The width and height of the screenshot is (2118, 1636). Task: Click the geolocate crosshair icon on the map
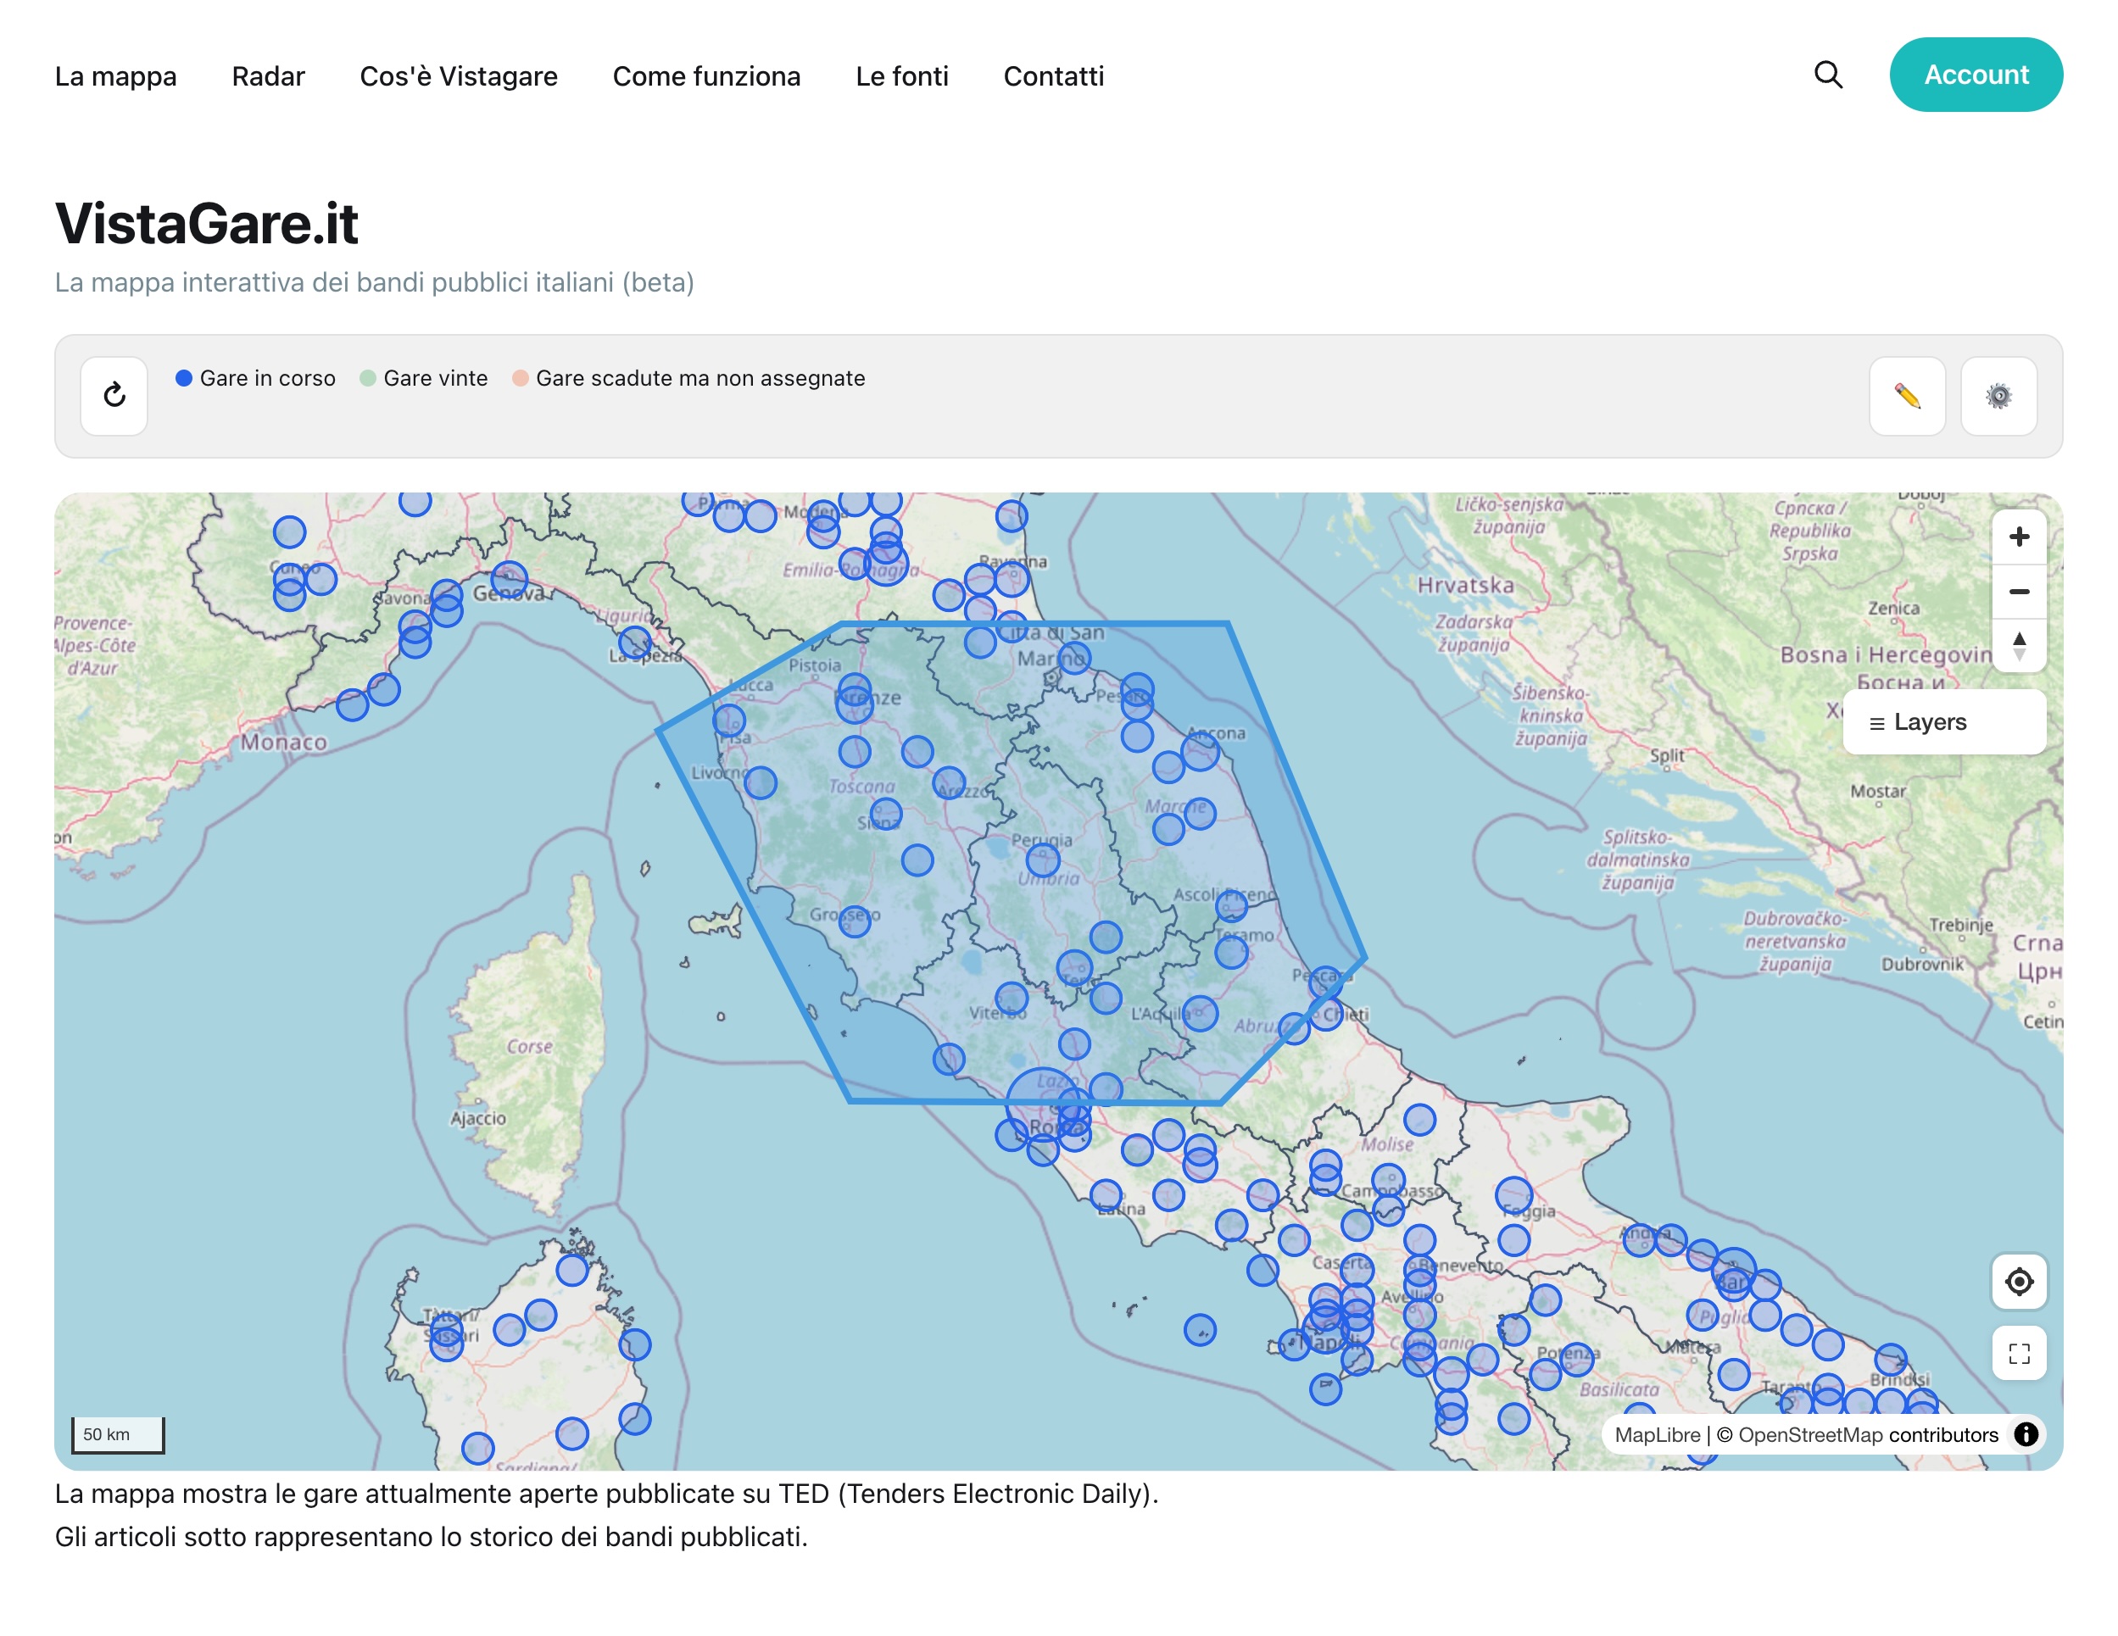point(2019,1281)
